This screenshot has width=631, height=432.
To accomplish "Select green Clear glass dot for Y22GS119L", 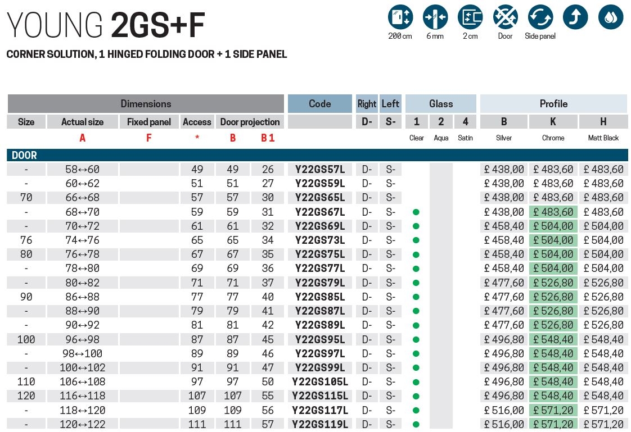I will click(x=416, y=425).
